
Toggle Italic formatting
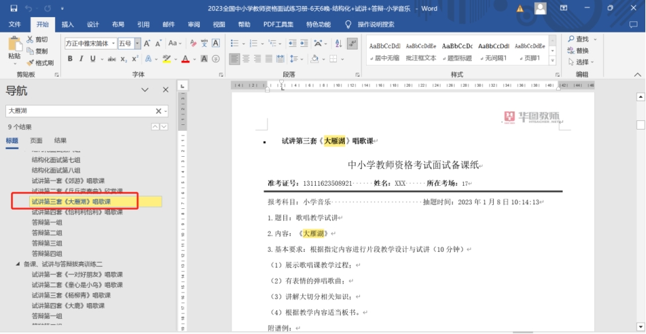coord(81,59)
